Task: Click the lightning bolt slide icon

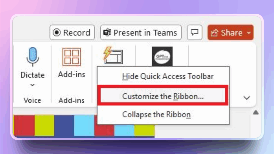Action: 113,56
